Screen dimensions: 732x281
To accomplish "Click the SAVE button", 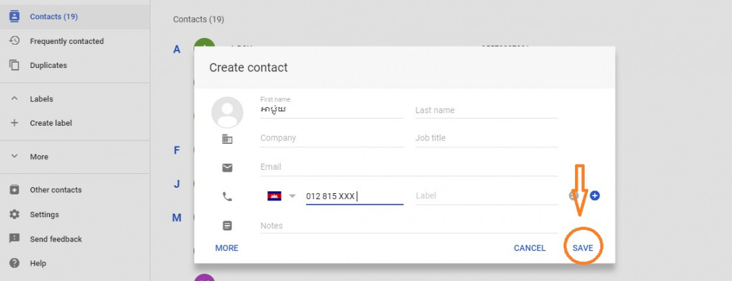I will point(583,248).
